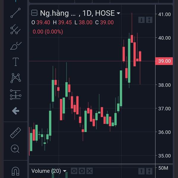Select the XABCD pattern tool
The width and height of the screenshot is (178, 178).
(x=16, y=78)
